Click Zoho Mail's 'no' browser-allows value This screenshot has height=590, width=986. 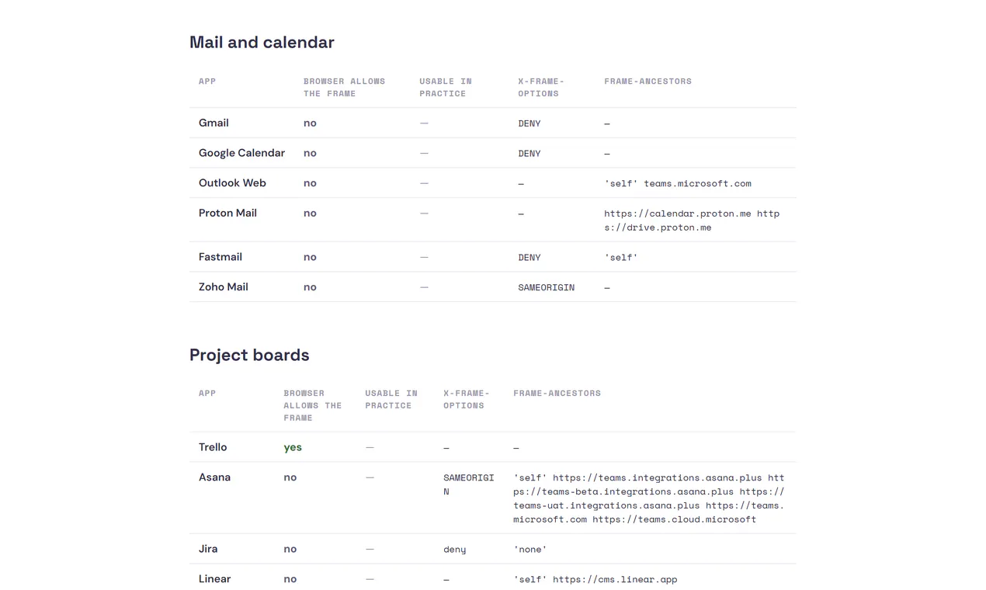[310, 287]
